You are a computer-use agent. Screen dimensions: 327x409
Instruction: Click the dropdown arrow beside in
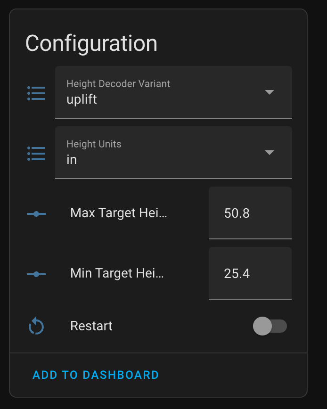(x=270, y=152)
